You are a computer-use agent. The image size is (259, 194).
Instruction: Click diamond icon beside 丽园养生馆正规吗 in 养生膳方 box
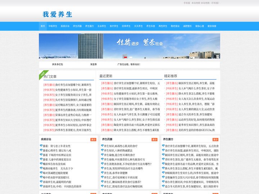pos(163,154)
